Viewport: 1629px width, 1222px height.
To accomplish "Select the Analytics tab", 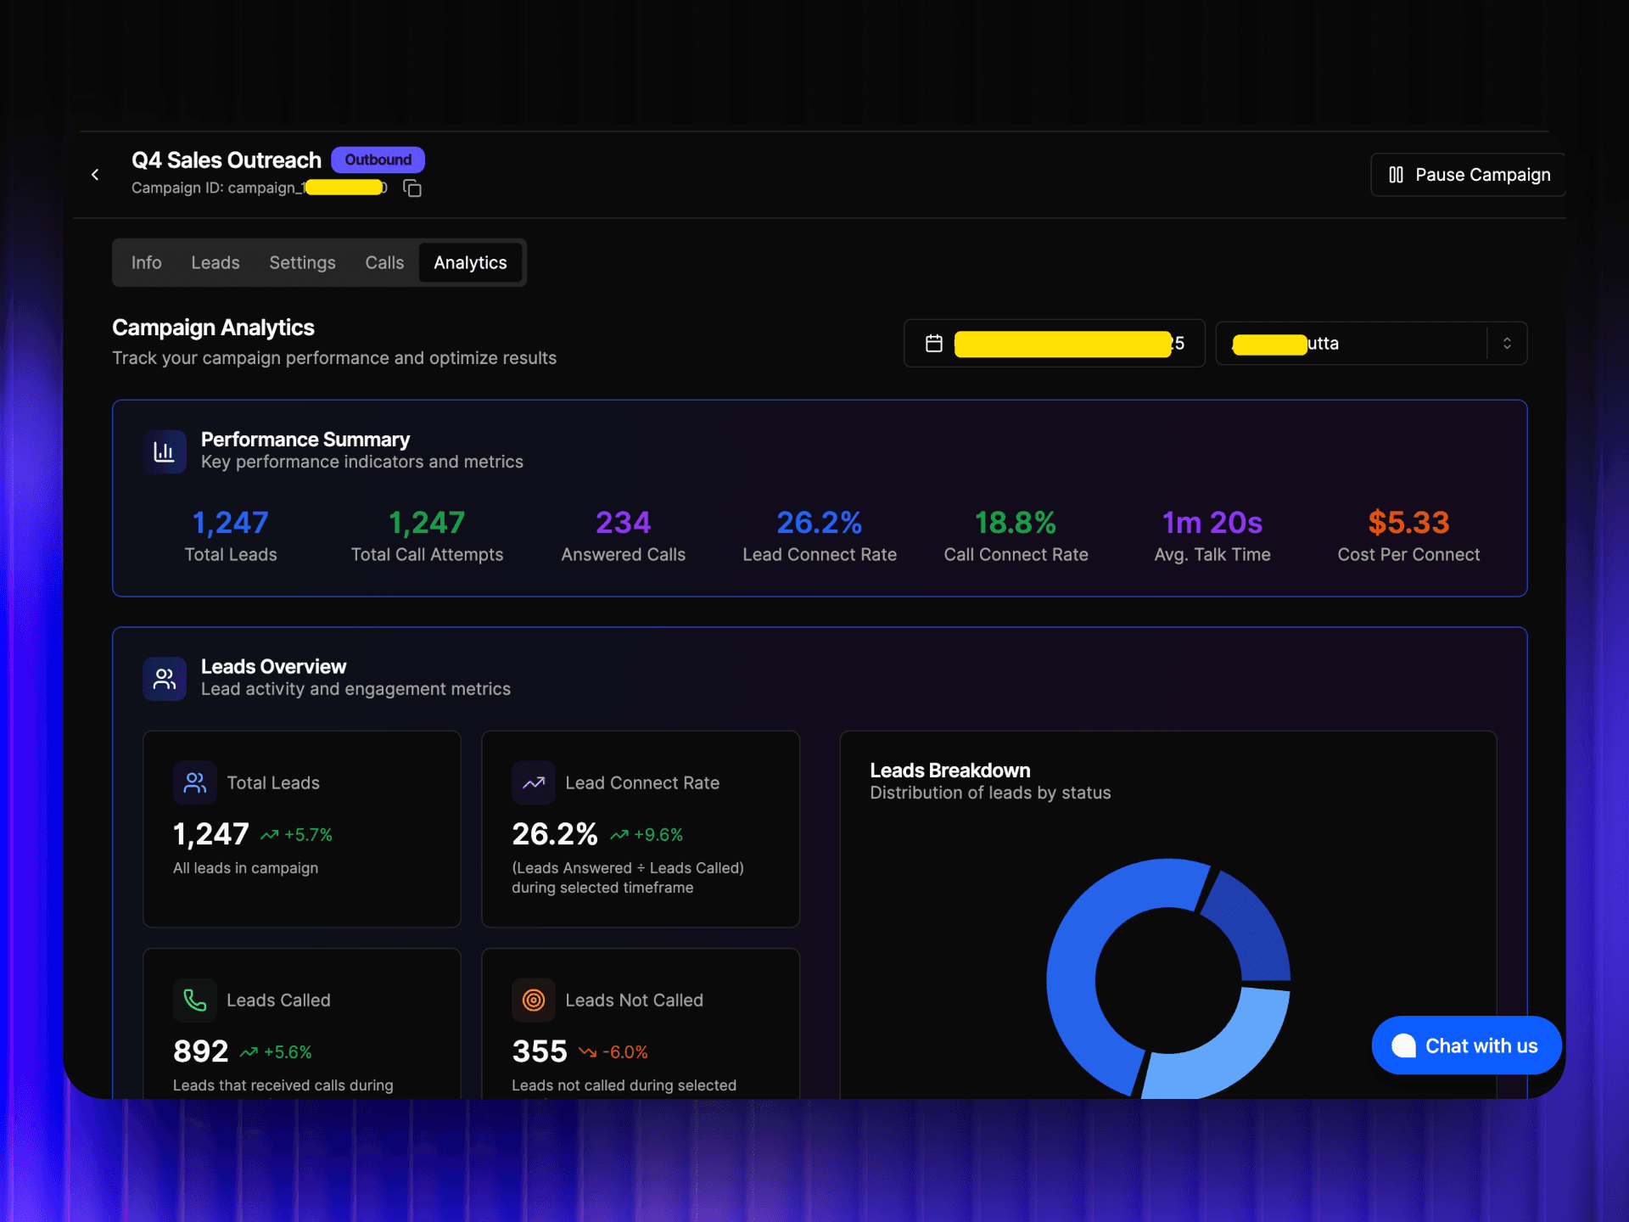I will pos(470,263).
